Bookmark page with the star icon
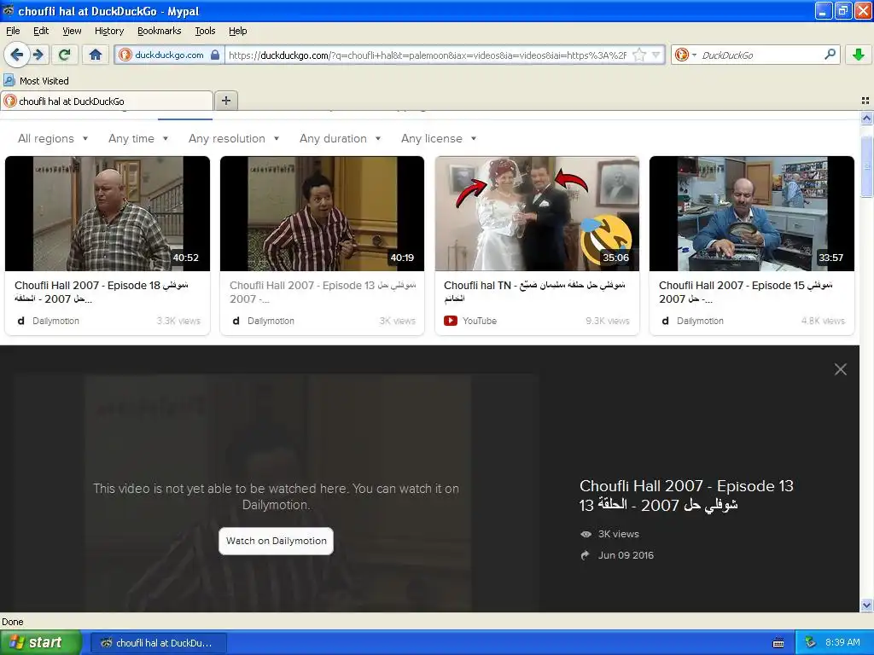 [639, 55]
